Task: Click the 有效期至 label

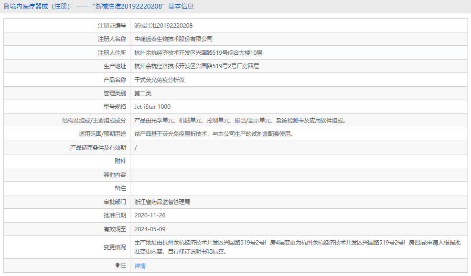Action: 115,229
